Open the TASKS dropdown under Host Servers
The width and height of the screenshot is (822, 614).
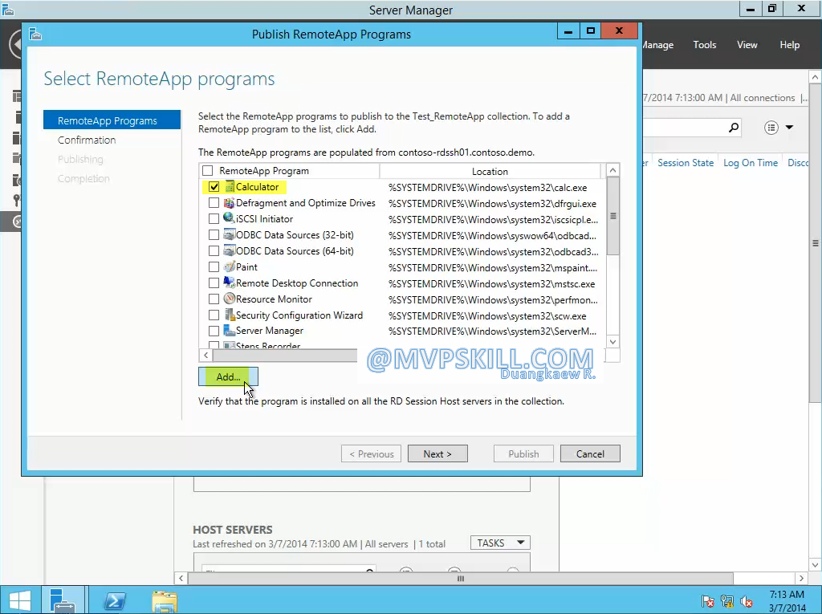[x=499, y=543]
